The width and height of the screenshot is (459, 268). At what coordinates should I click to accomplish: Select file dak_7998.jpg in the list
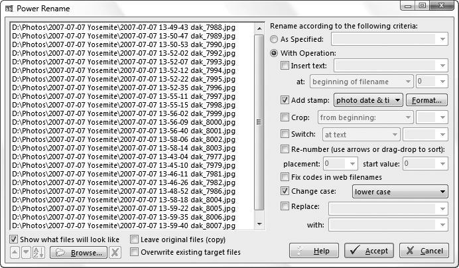pyautogui.click(x=124, y=105)
